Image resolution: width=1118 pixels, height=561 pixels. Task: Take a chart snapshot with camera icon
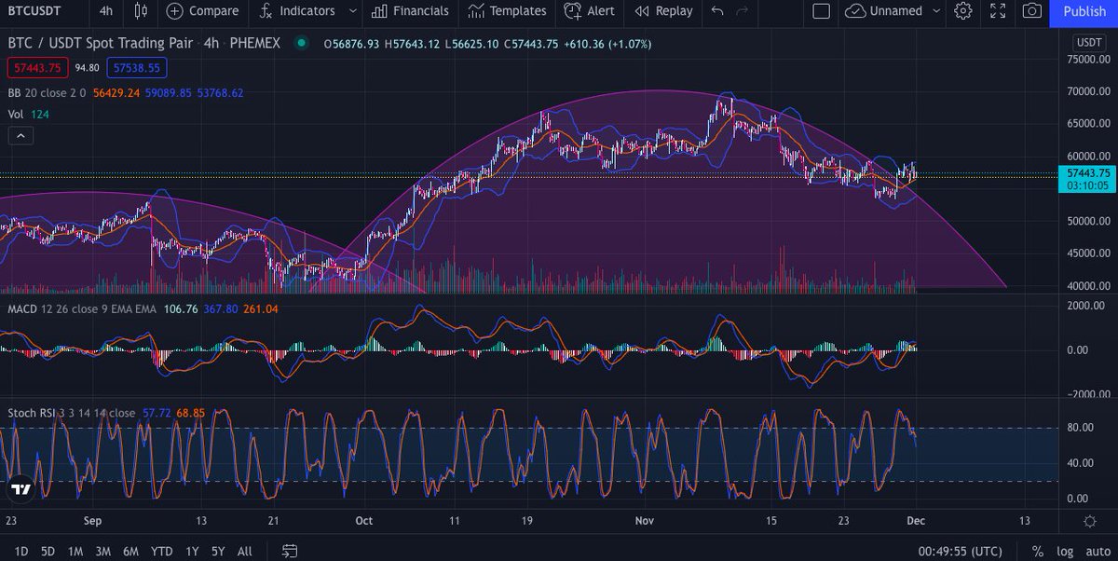[1031, 11]
